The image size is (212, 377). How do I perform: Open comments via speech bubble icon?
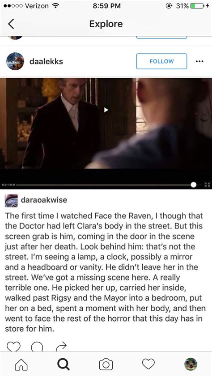click(37, 347)
